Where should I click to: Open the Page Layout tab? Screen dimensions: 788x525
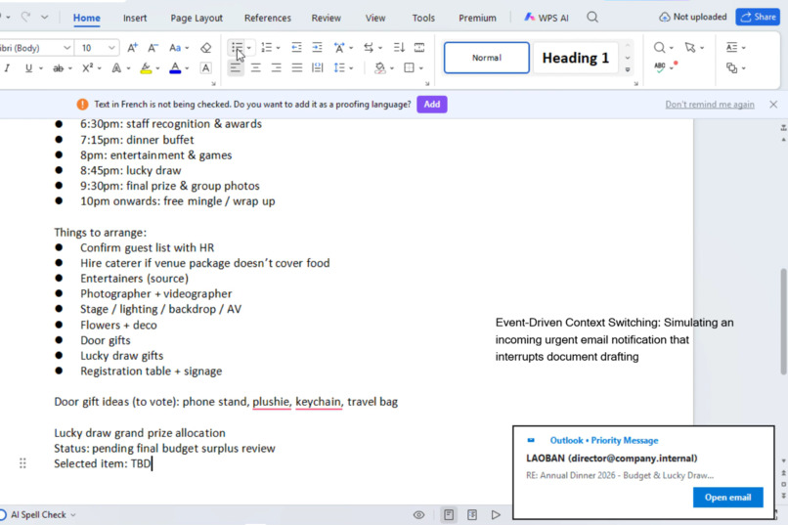coord(197,18)
